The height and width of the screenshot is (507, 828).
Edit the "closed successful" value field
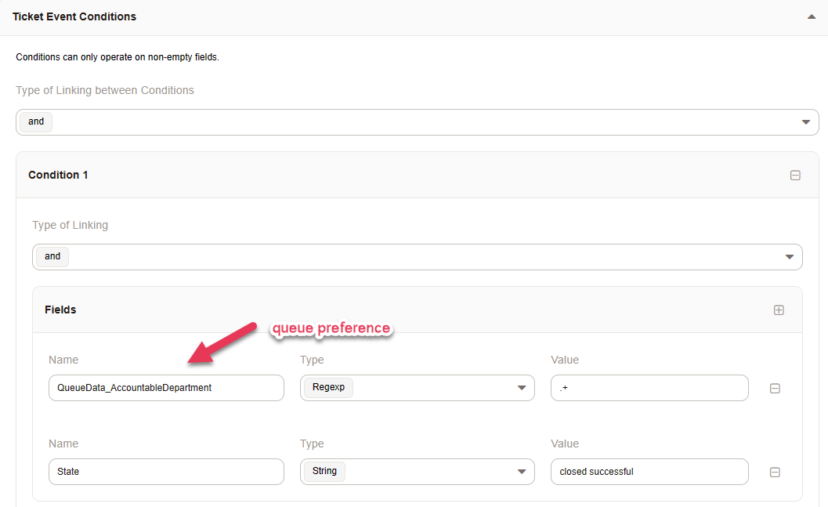pos(649,472)
